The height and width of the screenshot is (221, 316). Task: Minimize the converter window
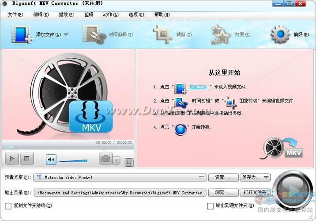tap(278, 4)
